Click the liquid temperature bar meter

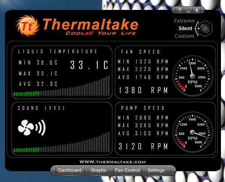62,86
